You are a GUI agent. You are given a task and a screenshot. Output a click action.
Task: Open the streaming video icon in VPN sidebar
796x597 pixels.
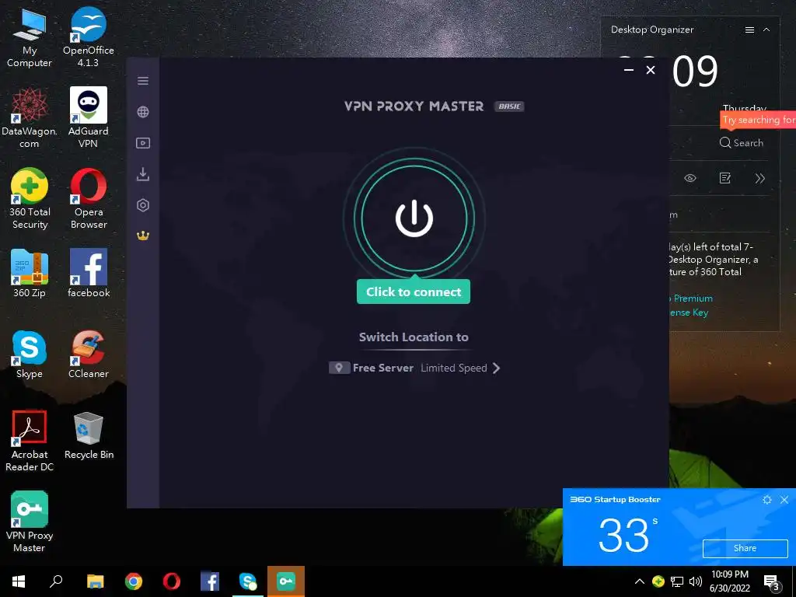click(143, 143)
